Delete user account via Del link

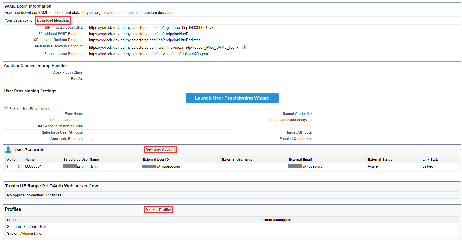click(x=19, y=166)
